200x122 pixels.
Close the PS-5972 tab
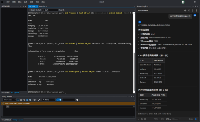(37, 6)
